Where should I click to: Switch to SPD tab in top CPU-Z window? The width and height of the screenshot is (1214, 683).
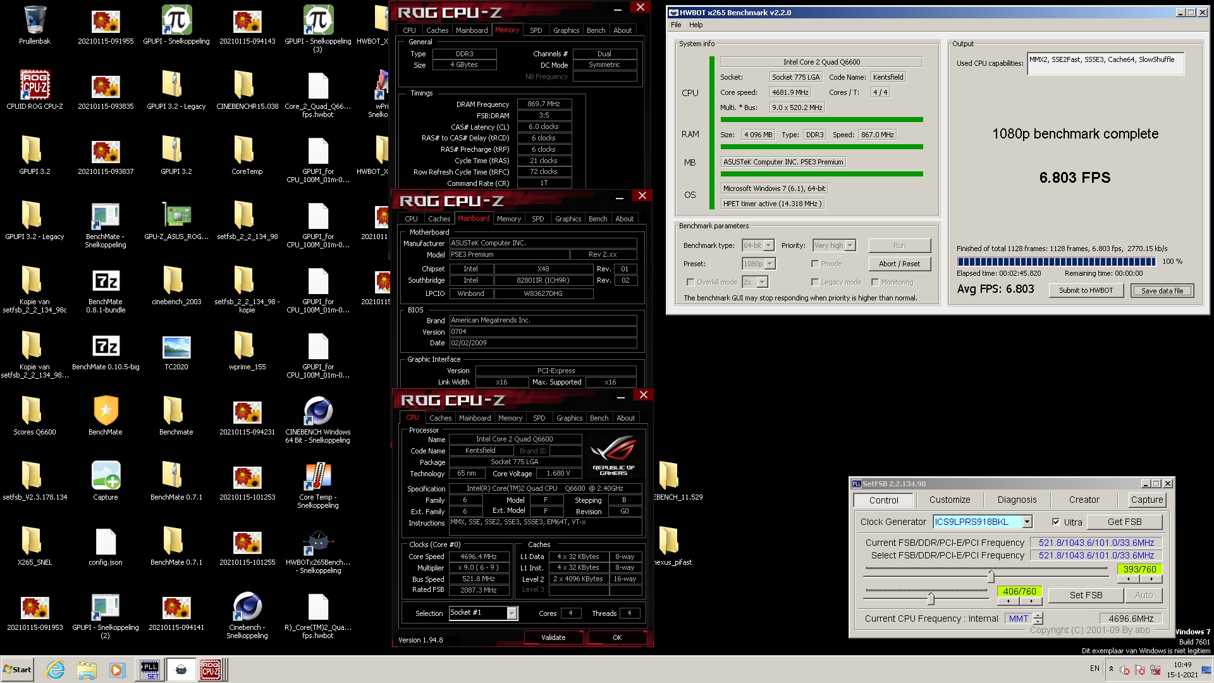[536, 30]
